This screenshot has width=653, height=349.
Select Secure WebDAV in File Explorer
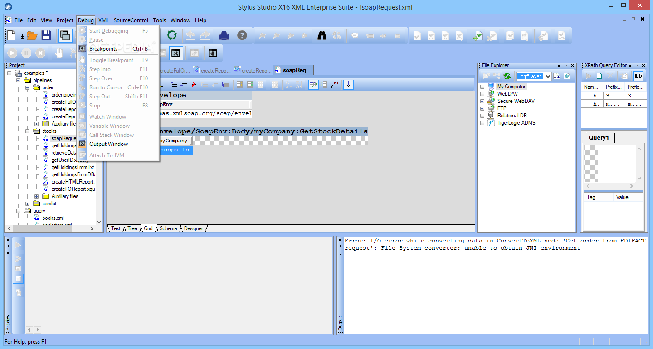coord(516,101)
